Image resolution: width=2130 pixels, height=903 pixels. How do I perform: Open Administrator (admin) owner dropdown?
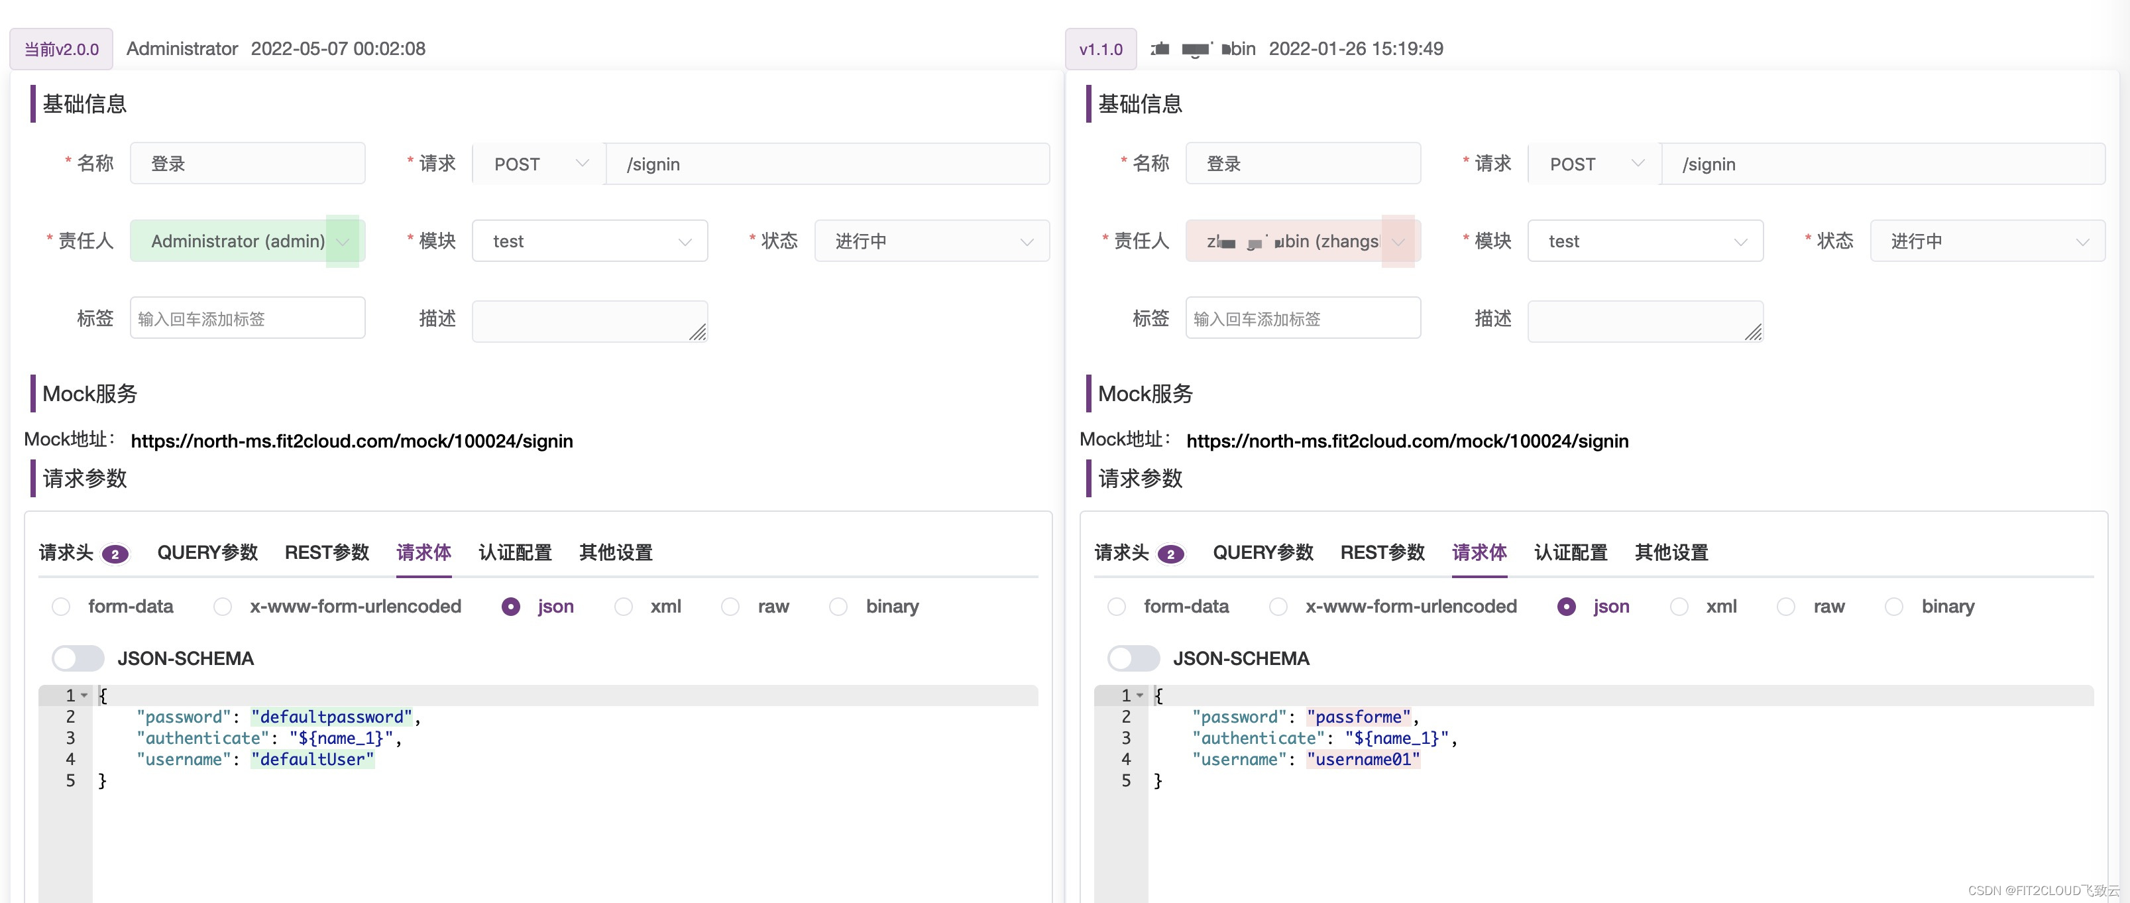[x=247, y=241]
